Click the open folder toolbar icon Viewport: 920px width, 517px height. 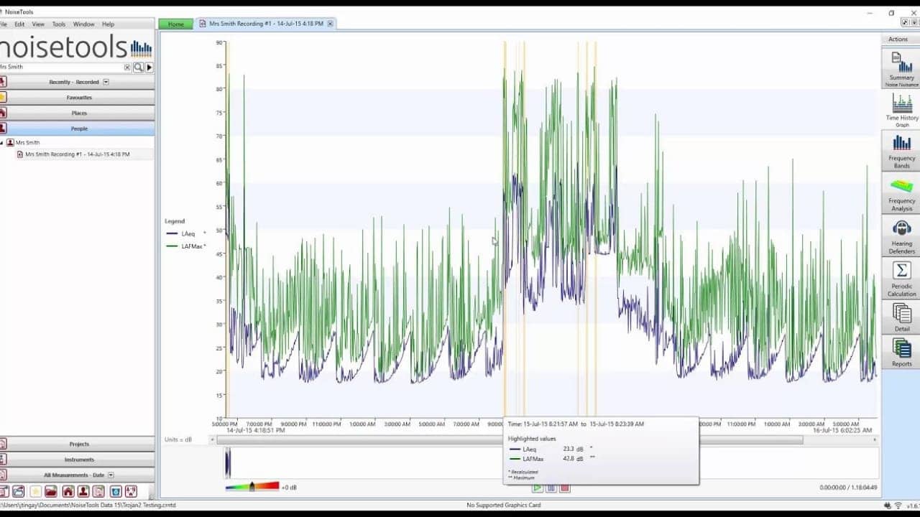click(50, 492)
